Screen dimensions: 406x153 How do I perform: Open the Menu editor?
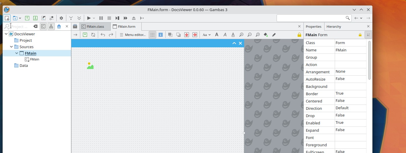pos(133,35)
